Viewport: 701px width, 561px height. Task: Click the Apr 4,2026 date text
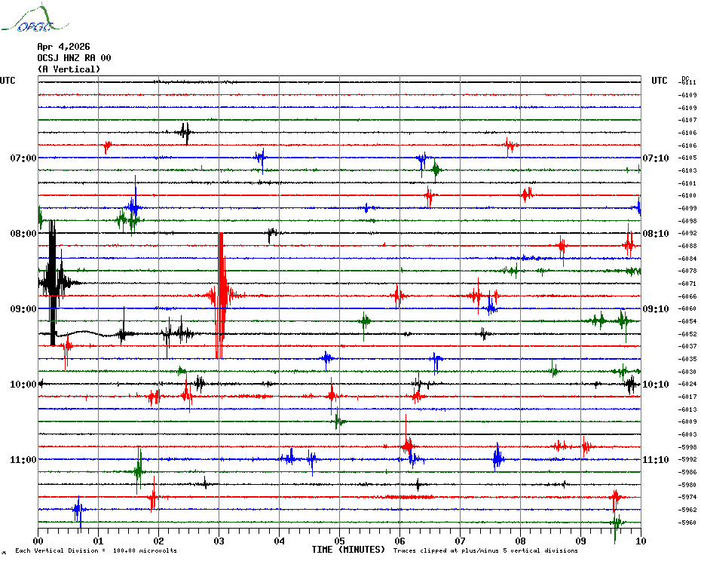pyautogui.click(x=63, y=47)
